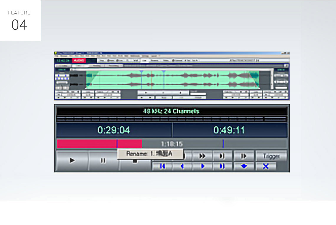The image size is (336, 225).
Task: Click the blue right arrow marker icon
Action: 202,166
